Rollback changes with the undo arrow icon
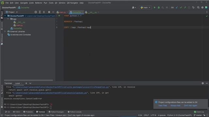Screen dimensions: 209x117 point(193,7)
